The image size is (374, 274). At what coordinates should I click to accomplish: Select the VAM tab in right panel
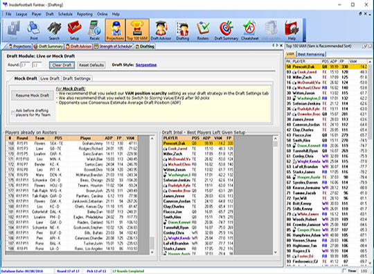point(290,54)
